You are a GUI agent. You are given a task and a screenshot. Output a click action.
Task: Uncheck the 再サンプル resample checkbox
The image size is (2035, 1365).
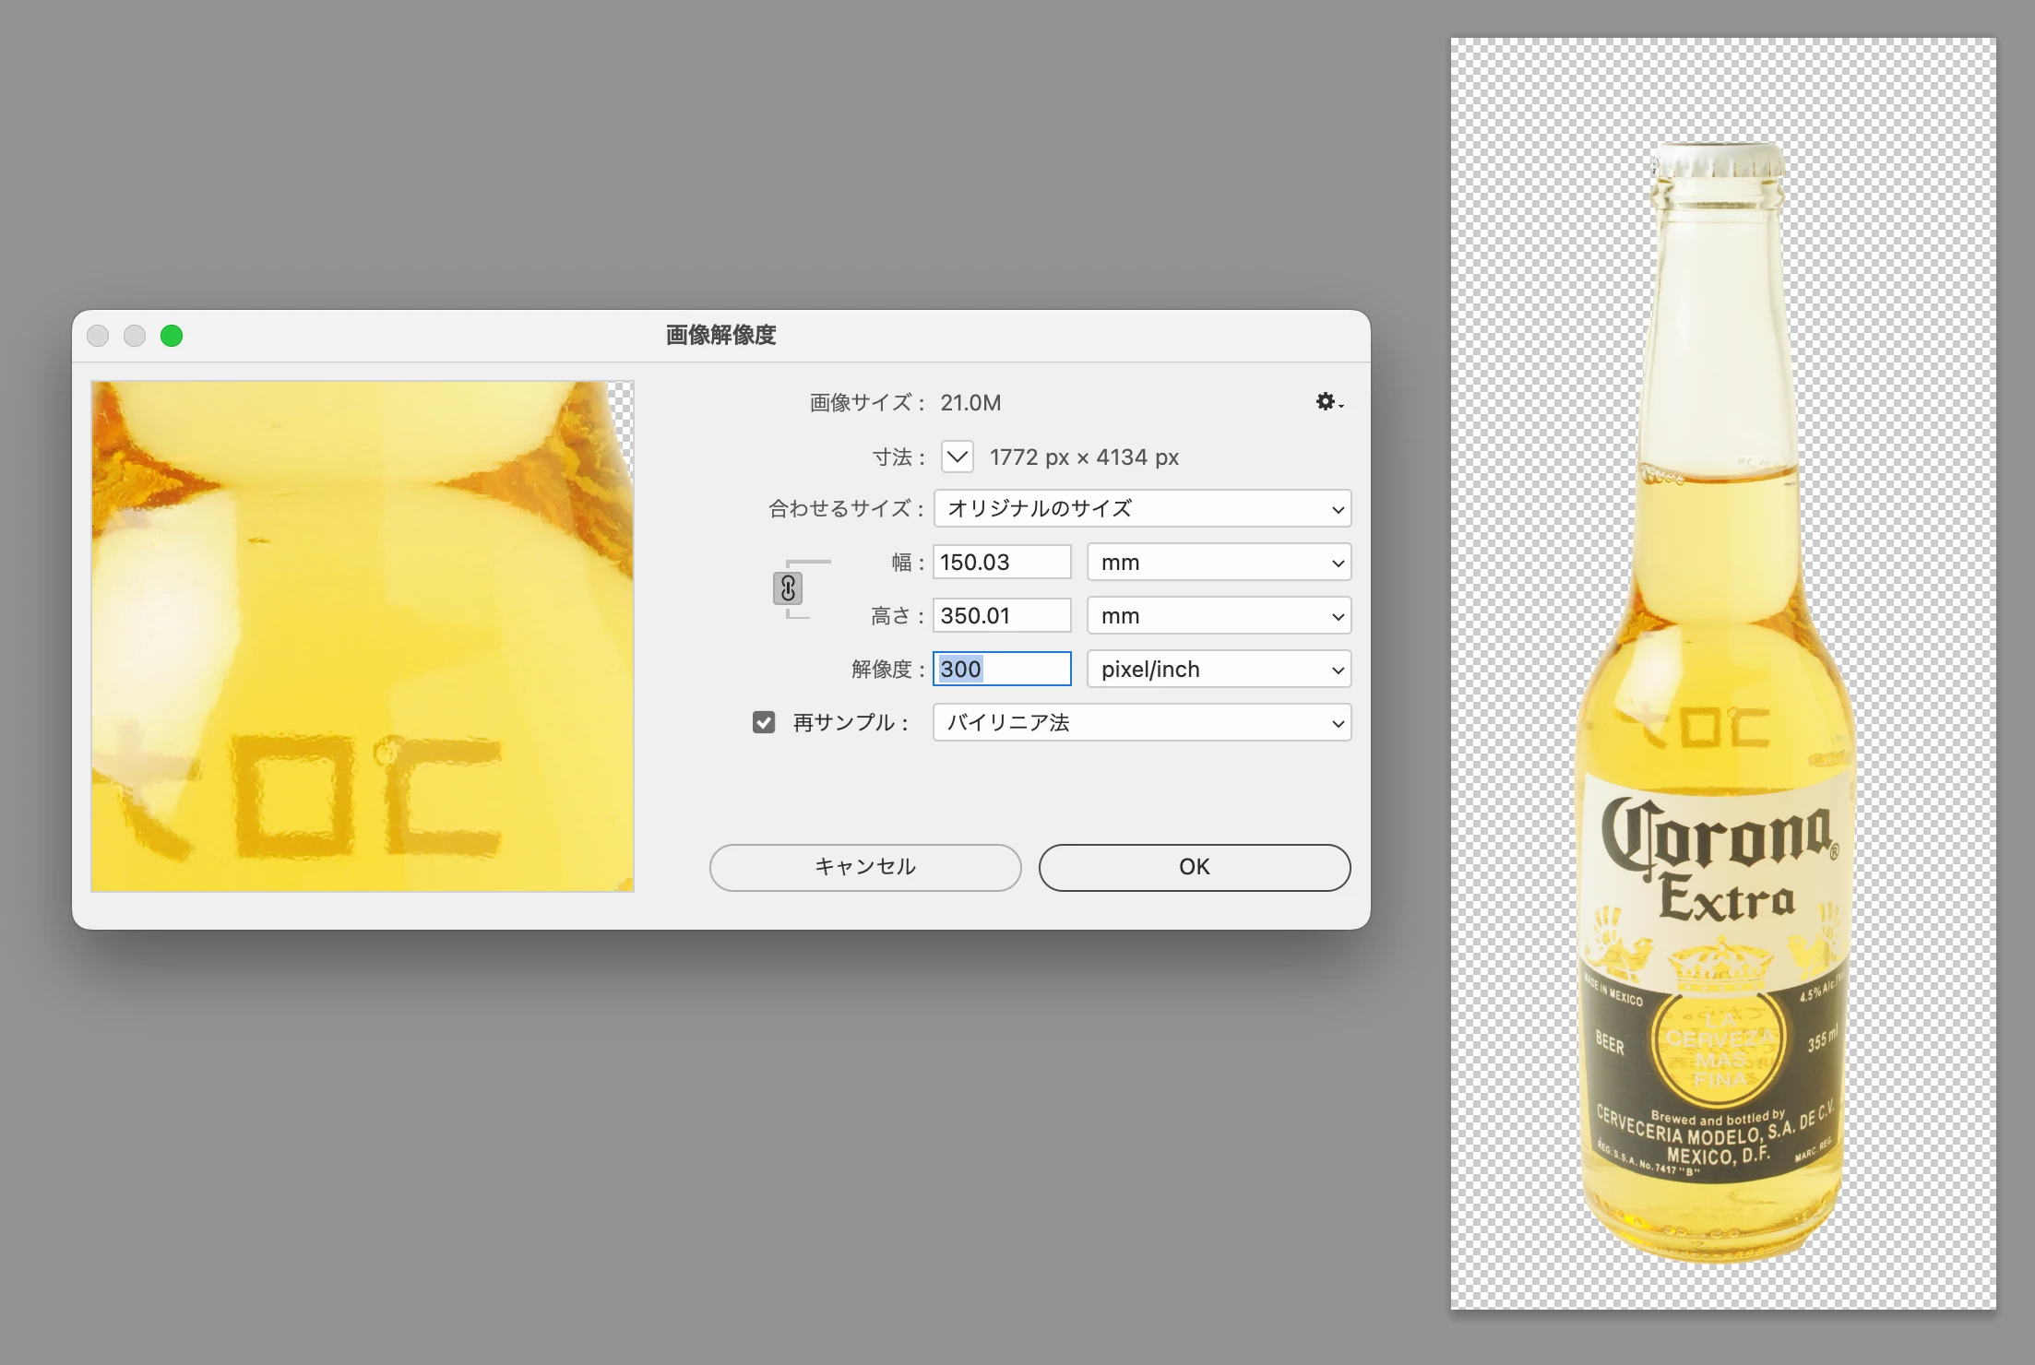(764, 722)
